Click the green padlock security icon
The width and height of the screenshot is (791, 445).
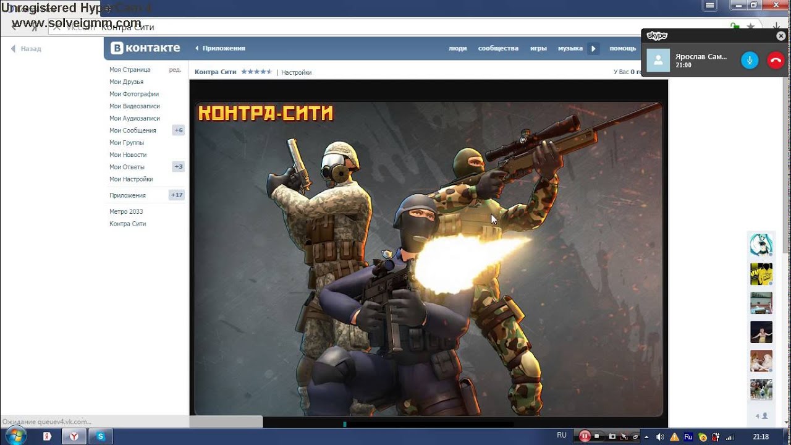coord(735,27)
